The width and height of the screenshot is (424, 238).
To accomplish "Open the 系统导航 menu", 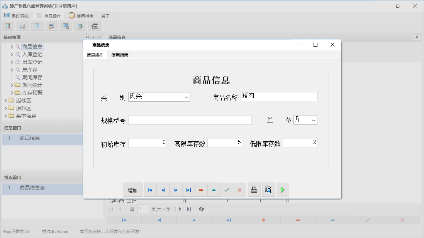I will click(17, 15).
